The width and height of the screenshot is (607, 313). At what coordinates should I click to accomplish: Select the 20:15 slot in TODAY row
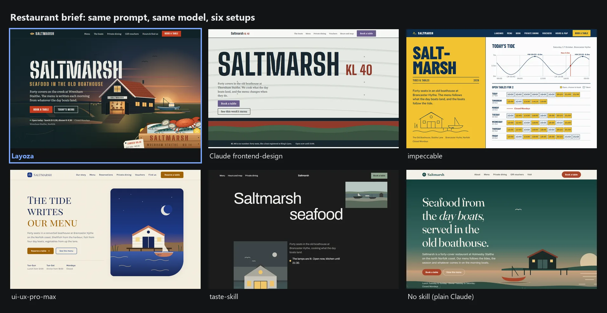pos(559,95)
